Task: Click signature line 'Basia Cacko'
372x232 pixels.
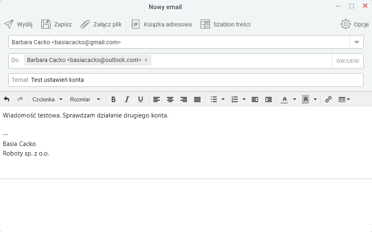Action: click(19, 144)
